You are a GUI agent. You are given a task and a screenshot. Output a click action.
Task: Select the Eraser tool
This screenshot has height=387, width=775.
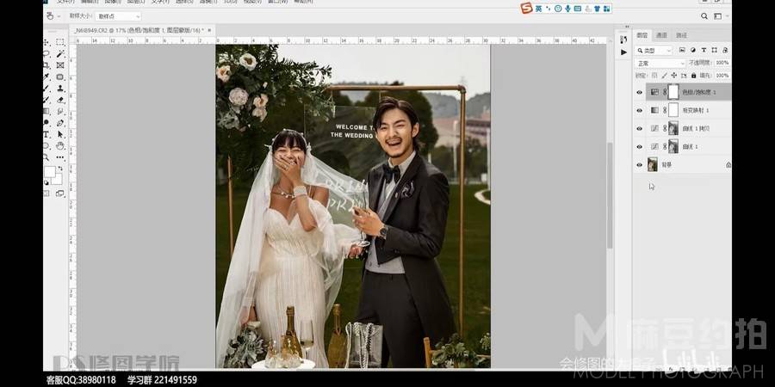[60, 100]
